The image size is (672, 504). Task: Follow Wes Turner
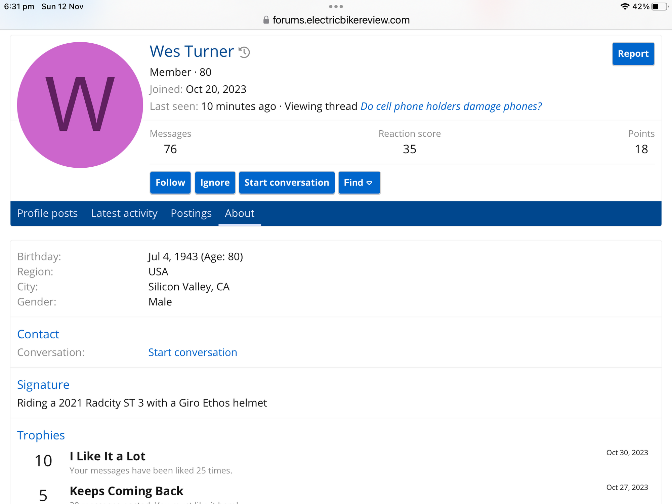point(170,182)
